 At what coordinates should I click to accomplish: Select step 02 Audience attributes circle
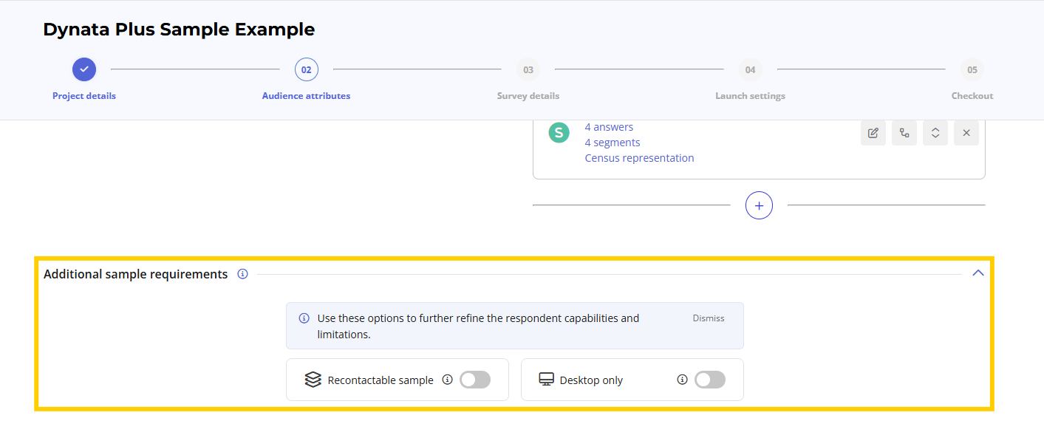click(x=307, y=69)
